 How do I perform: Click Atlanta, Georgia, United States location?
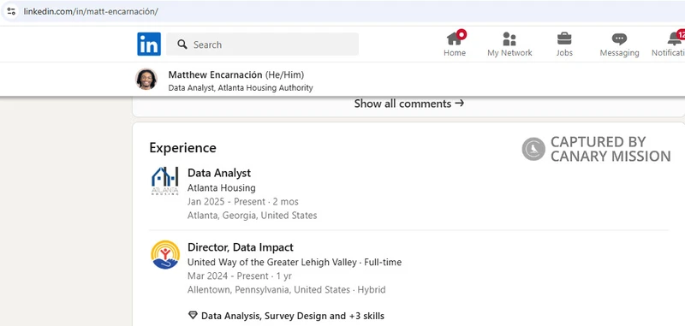click(252, 215)
